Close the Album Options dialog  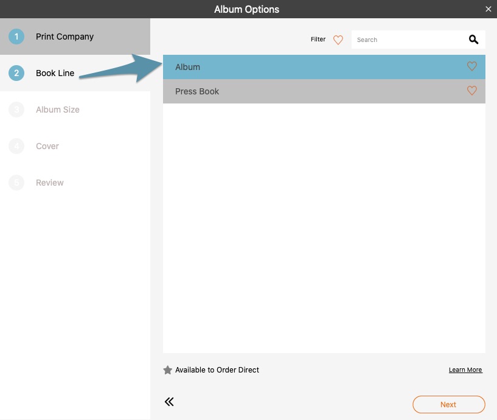pos(488,9)
